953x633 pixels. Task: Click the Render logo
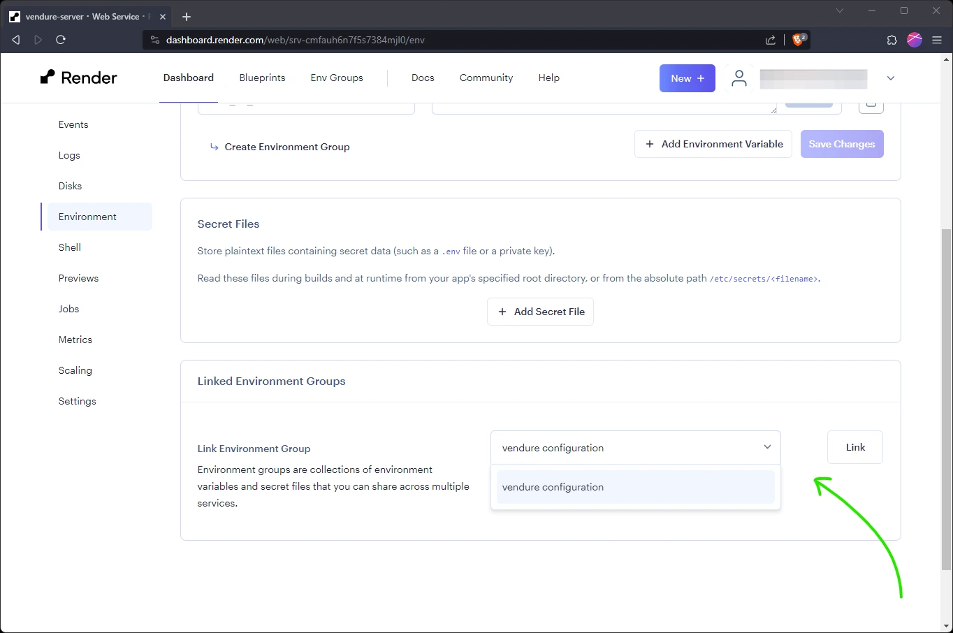(78, 78)
